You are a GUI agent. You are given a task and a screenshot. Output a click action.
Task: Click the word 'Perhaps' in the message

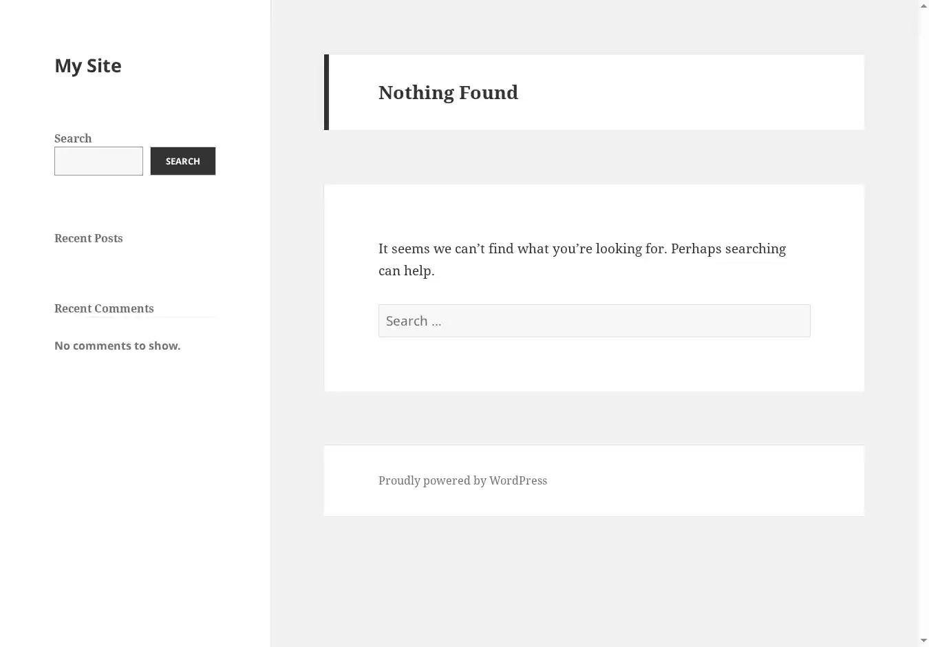(696, 248)
